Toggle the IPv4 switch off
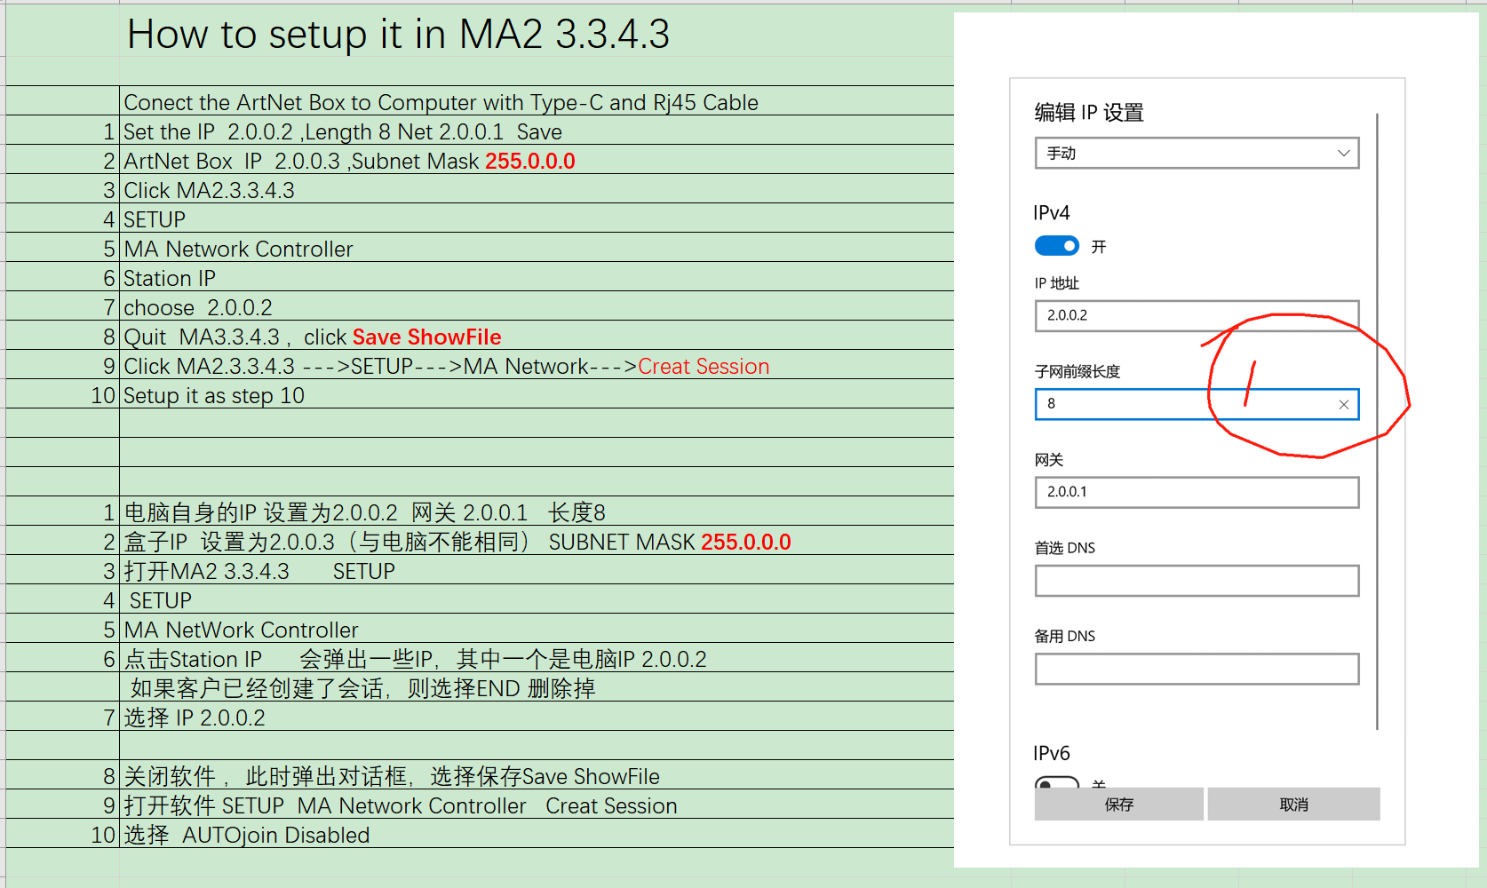The height and width of the screenshot is (888, 1487). 1057,246
